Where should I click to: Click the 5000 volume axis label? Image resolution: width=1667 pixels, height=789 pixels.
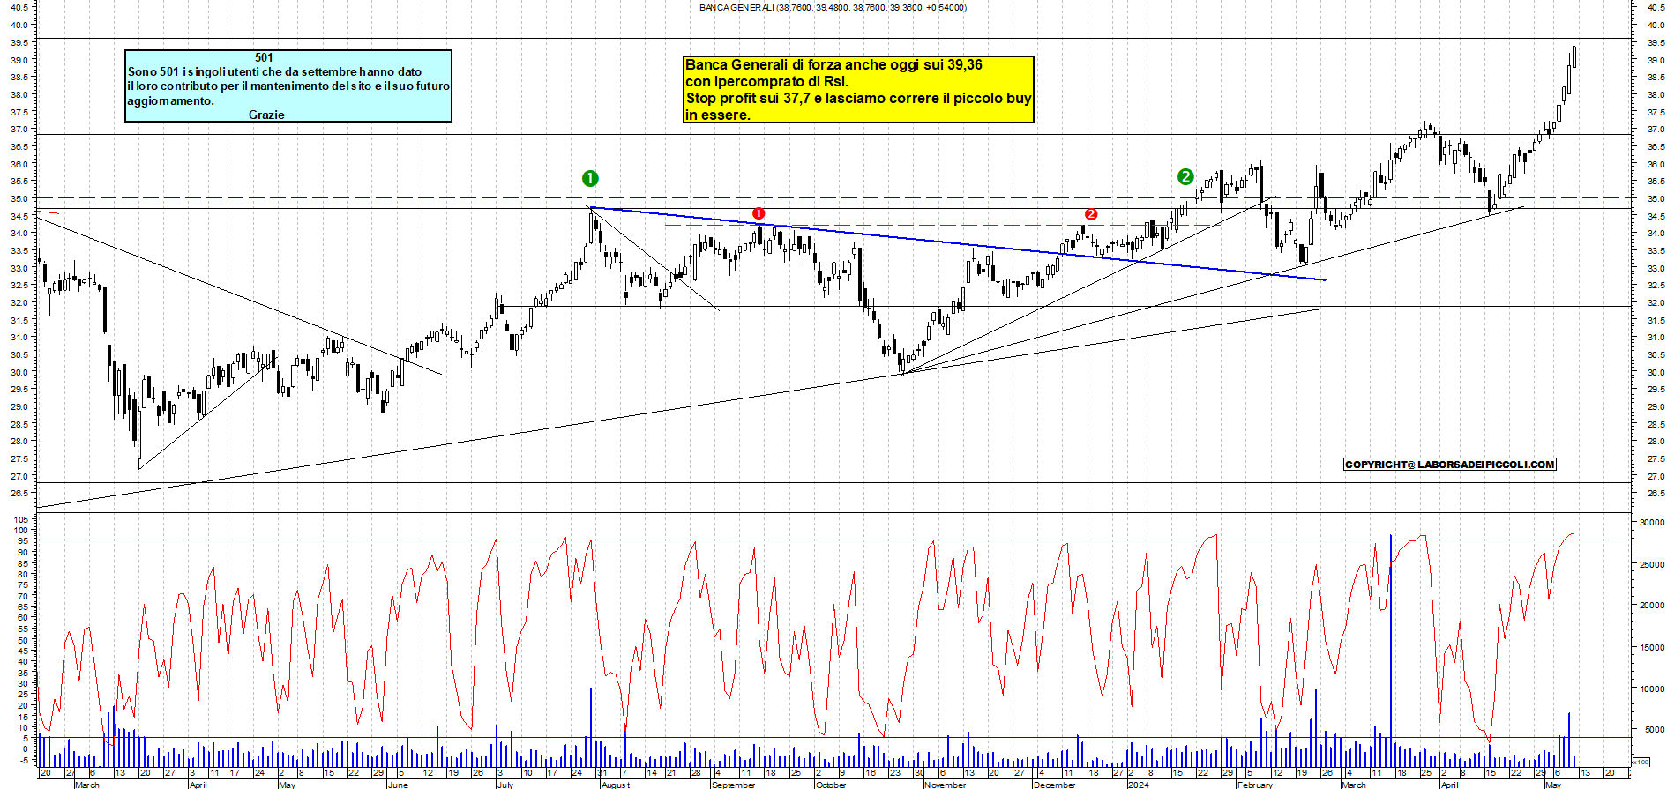click(x=1655, y=730)
